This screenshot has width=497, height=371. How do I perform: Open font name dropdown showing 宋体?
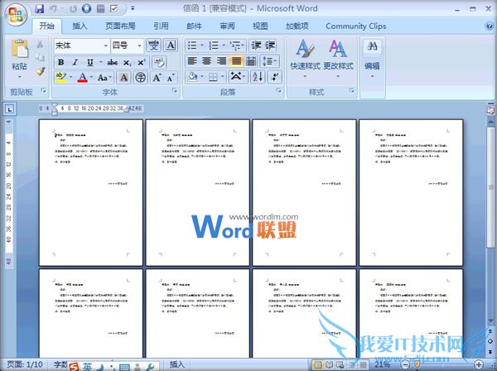click(x=106, y=46)
